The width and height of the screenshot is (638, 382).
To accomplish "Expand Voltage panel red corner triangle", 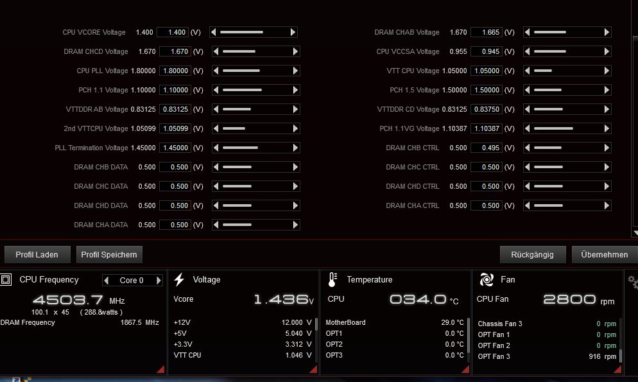I will pyautogui.click(x=313, y=369).
